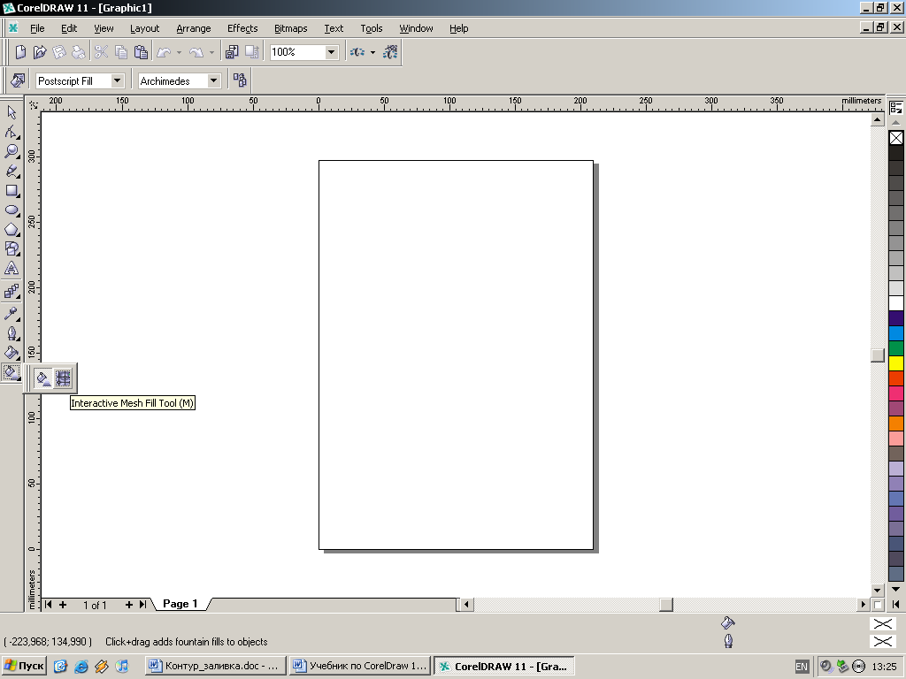Viewport: 906px width, 679px height.
Task: Open the Bitmaps menu
Action: (x=290, y=28)
